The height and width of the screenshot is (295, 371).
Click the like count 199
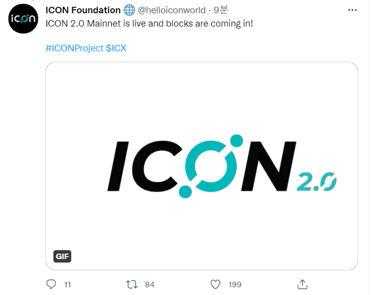pos(235,285)
